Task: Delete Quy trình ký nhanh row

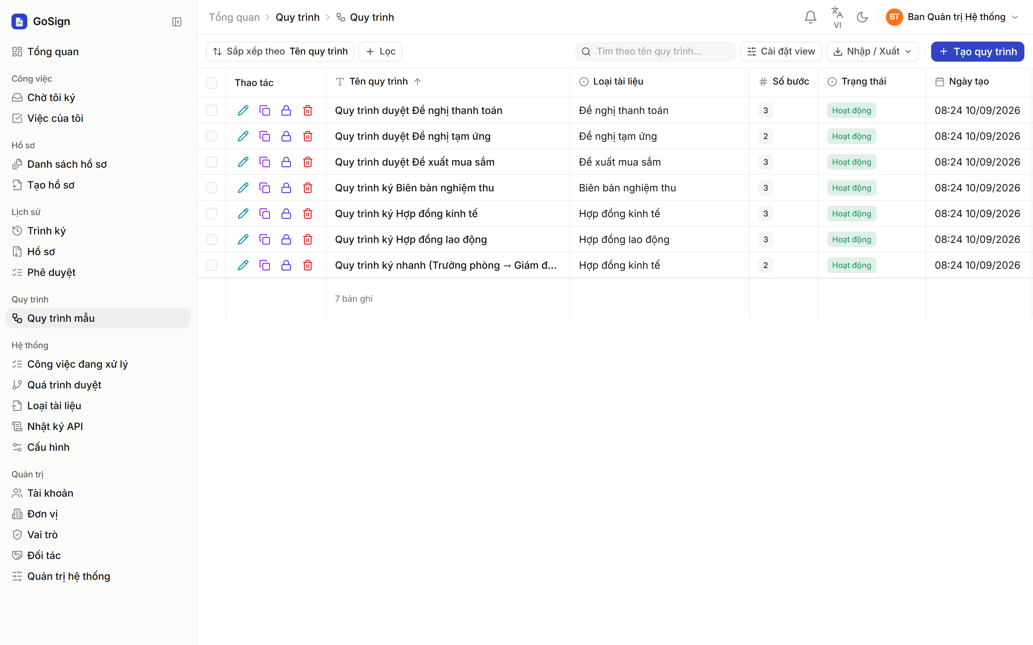Action: pos(308,265)
